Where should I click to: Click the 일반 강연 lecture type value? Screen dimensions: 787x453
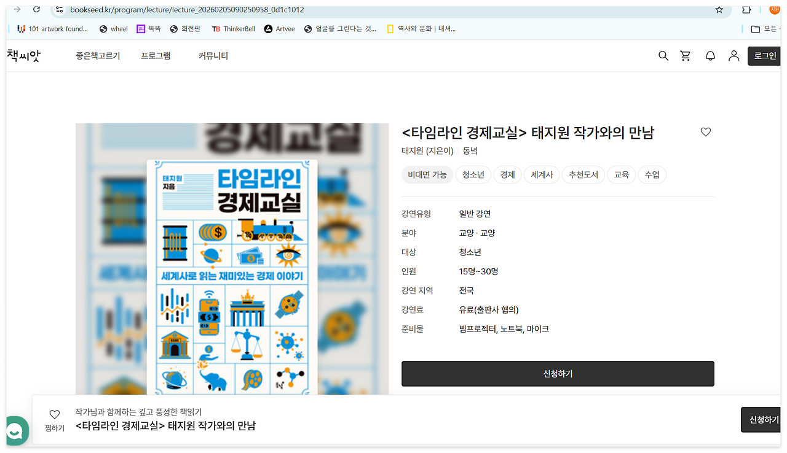click(475, 214)
